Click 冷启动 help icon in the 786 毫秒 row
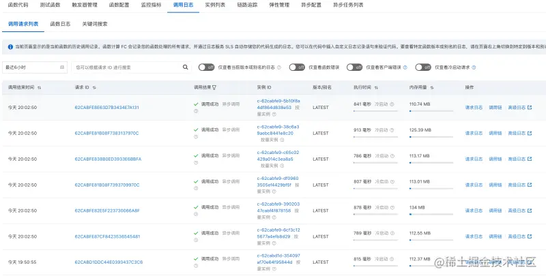The height and width of the screenshot is (278, 546). (x=392, y=155)
